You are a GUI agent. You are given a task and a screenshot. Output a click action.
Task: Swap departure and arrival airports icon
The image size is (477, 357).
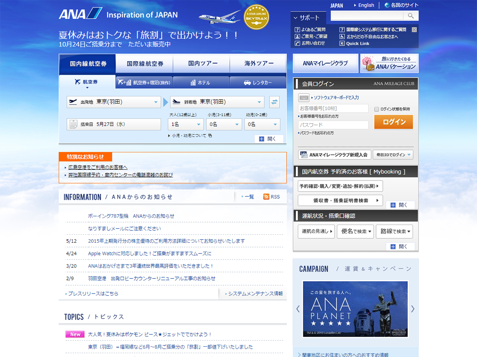pos(274,102)
